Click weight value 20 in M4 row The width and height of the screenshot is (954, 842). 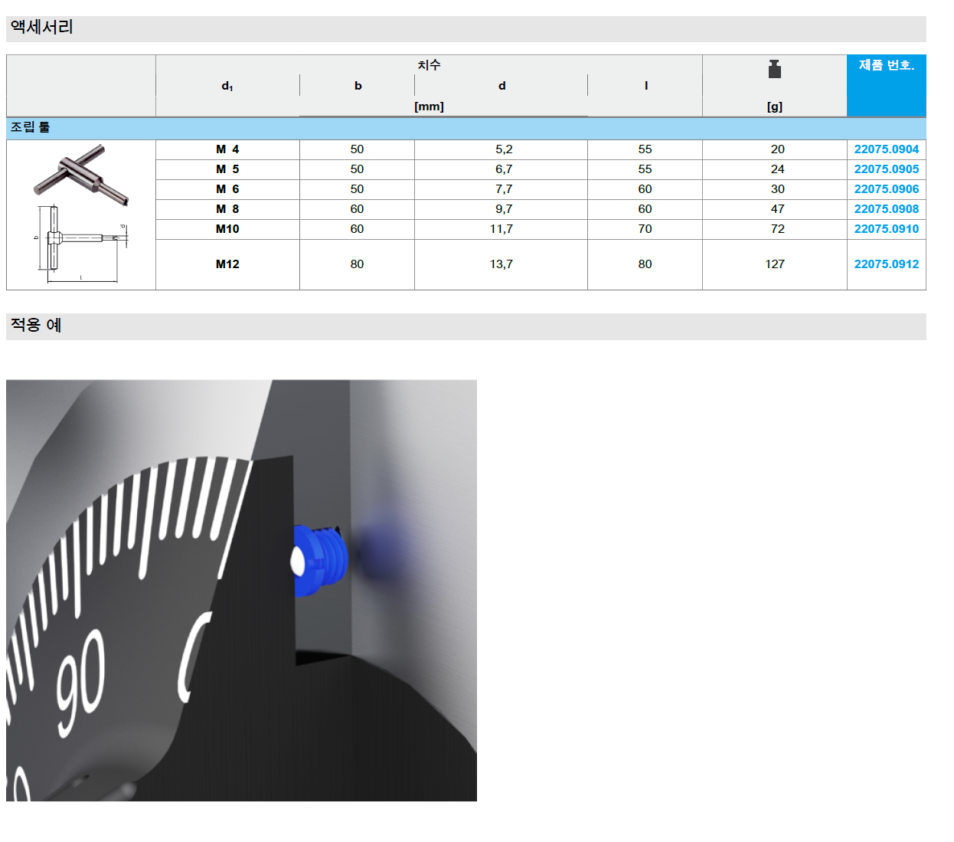[778, 149]
